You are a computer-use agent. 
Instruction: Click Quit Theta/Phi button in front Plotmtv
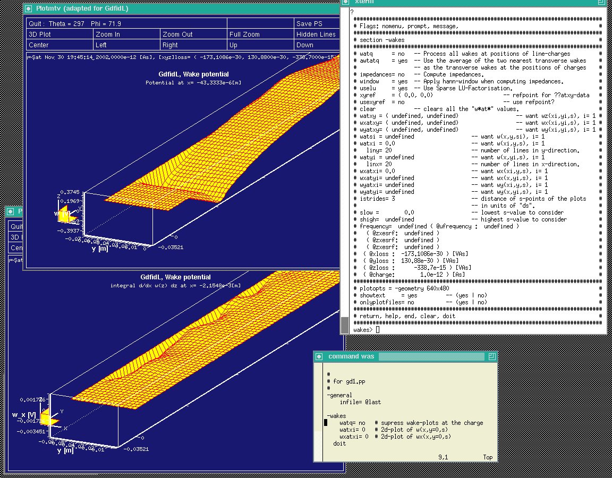pos(127,23)
